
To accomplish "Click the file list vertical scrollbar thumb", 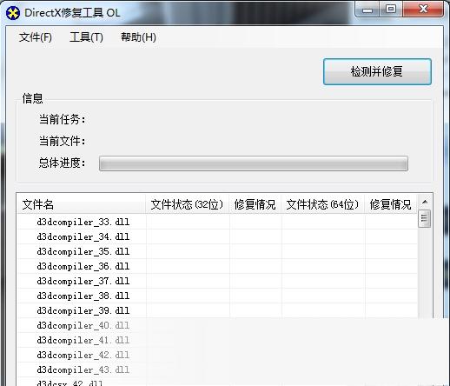I will [425, 218].
